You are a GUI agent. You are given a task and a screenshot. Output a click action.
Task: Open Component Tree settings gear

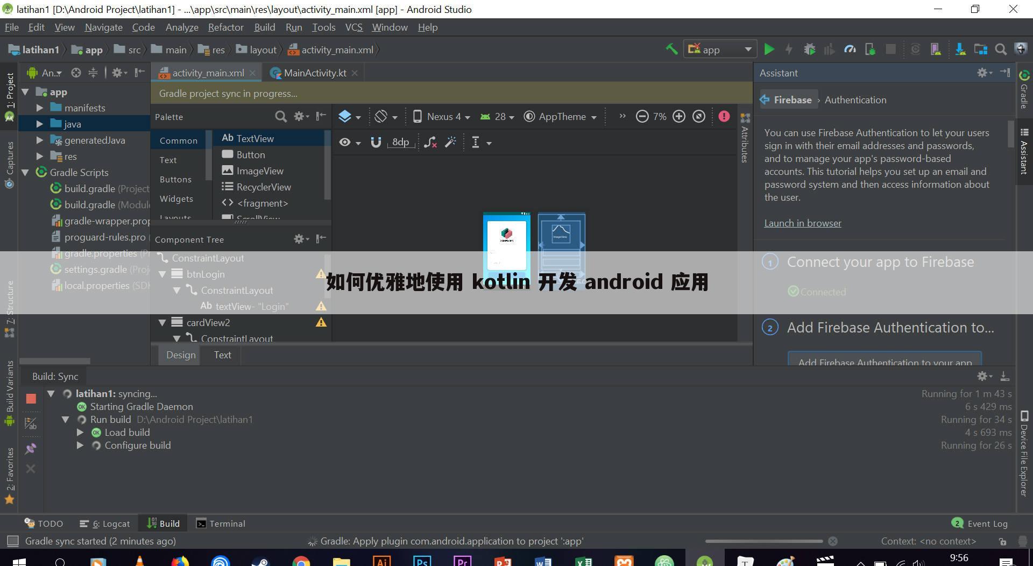(x=300, y=239)
